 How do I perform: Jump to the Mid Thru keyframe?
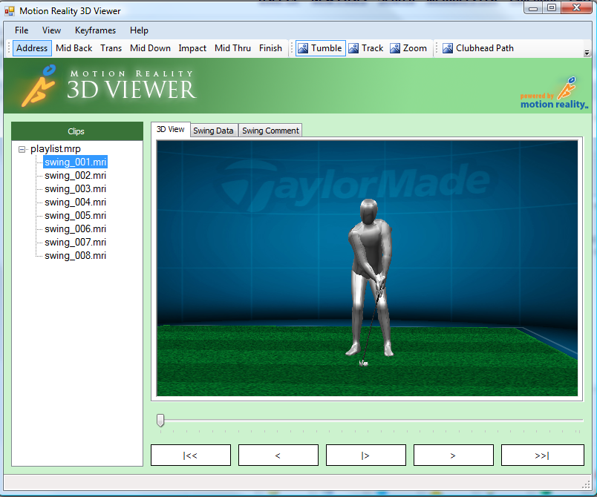point(232,48)
